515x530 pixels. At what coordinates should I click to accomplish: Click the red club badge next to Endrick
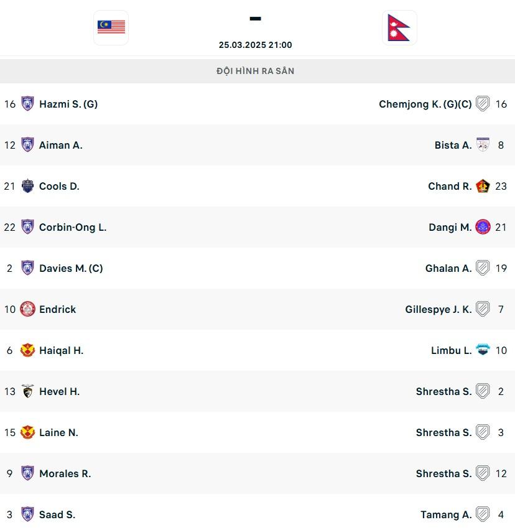28,309
